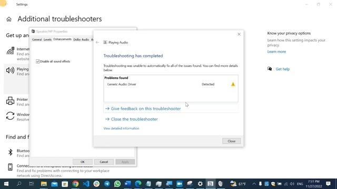Screen dimensions: 337x189
Task: Open taskbar Search
Action: point(19,184)
